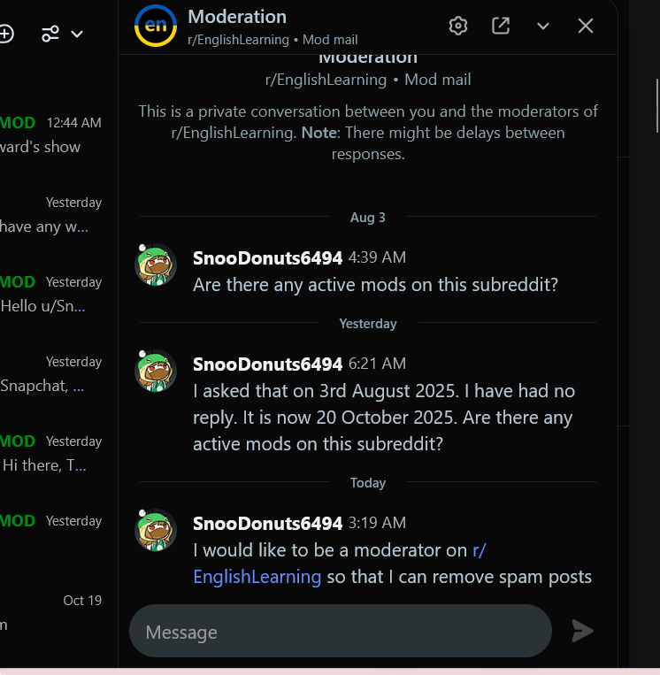Click the send message arrow icon
660x675 pixels.
coord(582,631)
